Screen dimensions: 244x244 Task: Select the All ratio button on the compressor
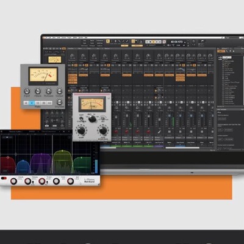49,103
